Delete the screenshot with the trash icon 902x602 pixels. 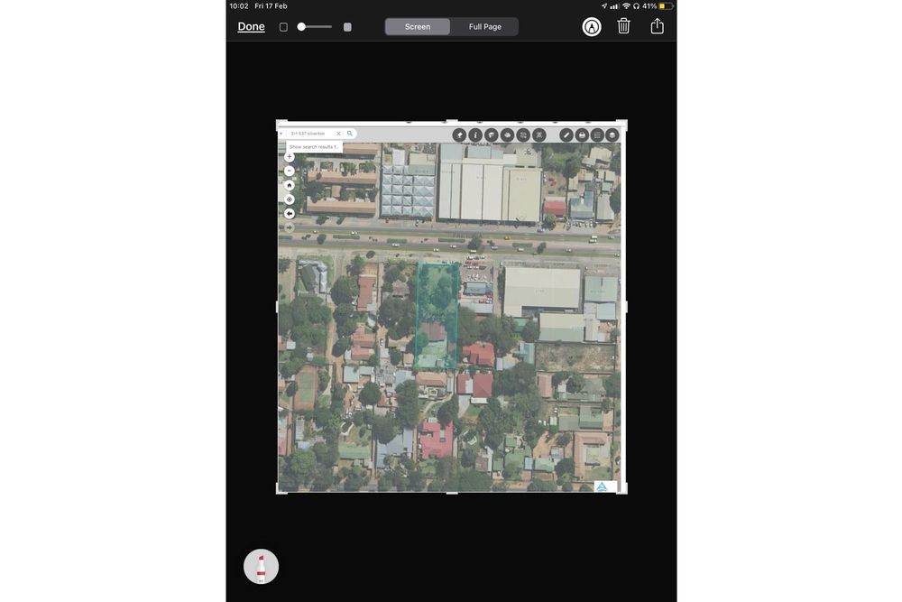623,26
